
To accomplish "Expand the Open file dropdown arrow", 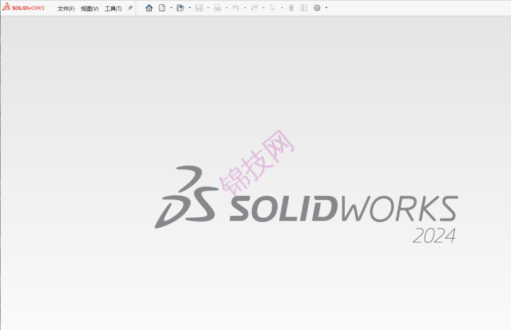I will (x=189, y=8).
